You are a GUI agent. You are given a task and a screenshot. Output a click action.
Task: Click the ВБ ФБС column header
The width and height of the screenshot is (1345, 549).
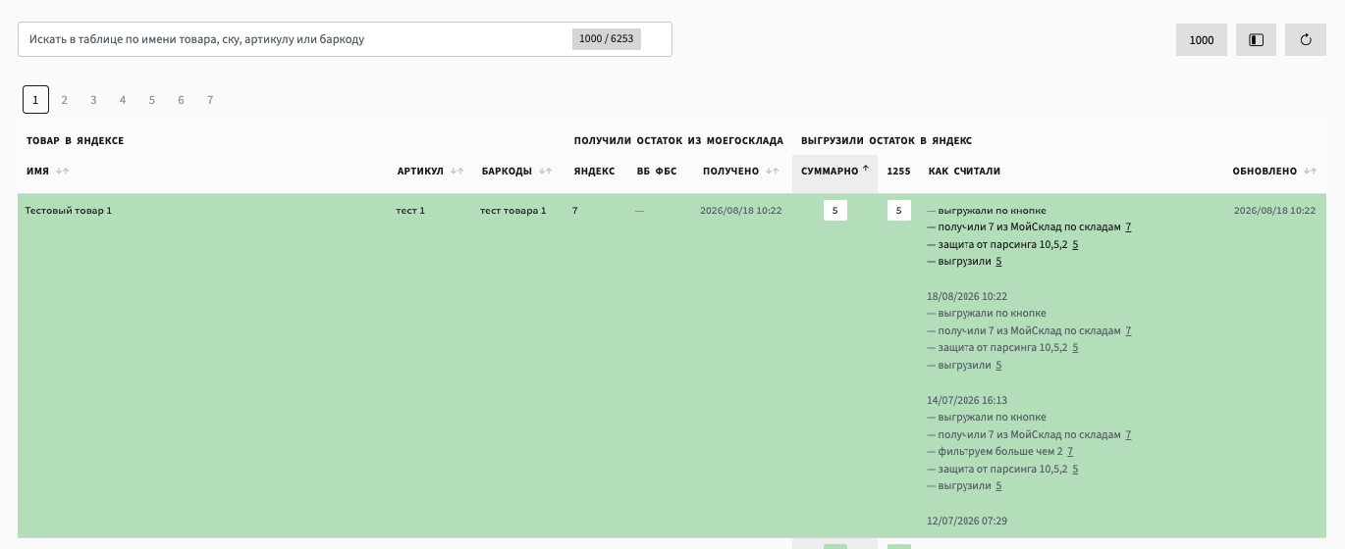[657, 172]
